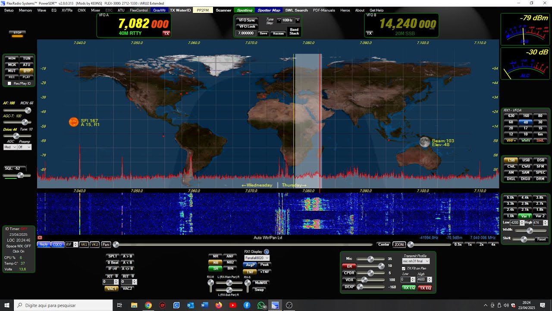
Task: Click the TX indicator under VFO B
Action: pos(369,33)
